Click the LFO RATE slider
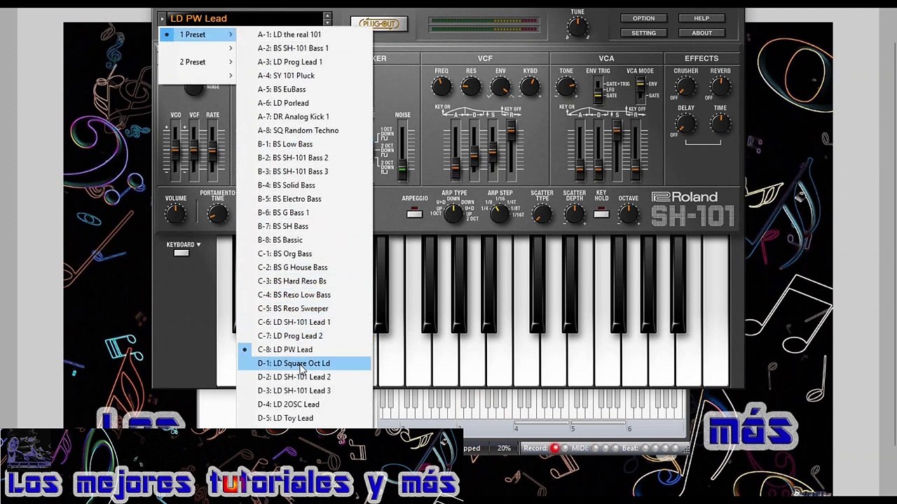The height and width of the screenshot is (504, 897). tap(212, 149)
